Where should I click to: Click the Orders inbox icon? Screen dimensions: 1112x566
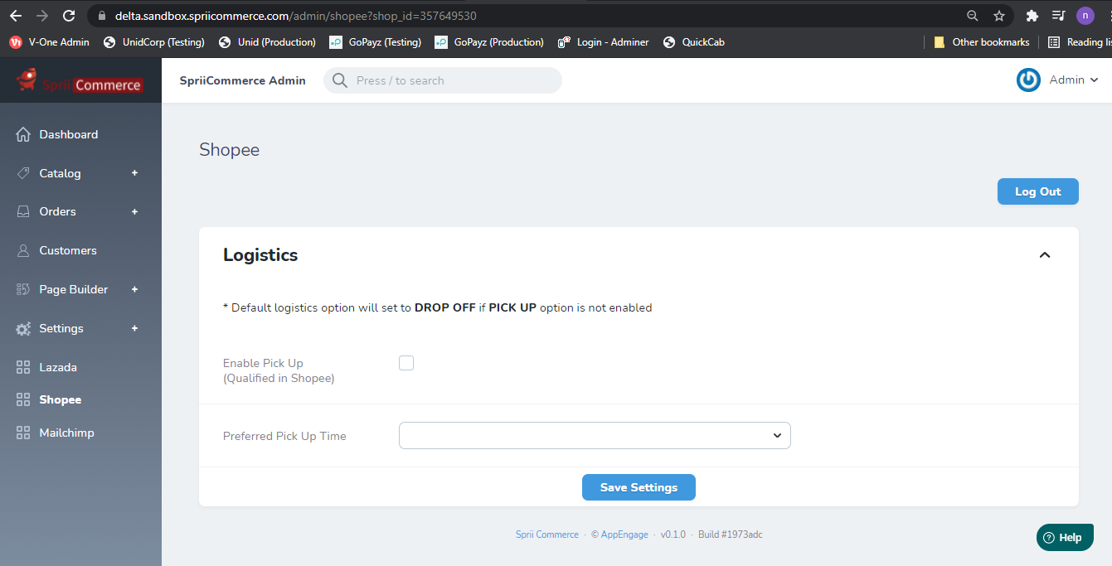pyautogui.click(x=23, y=211)
